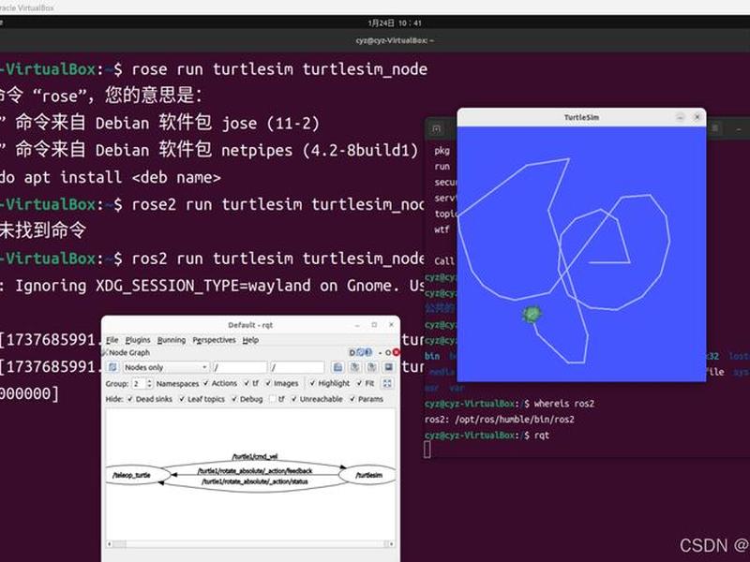
Task: Click 'netpipes (4.2-8build1)' terminal text
Action: pos(319,151)
